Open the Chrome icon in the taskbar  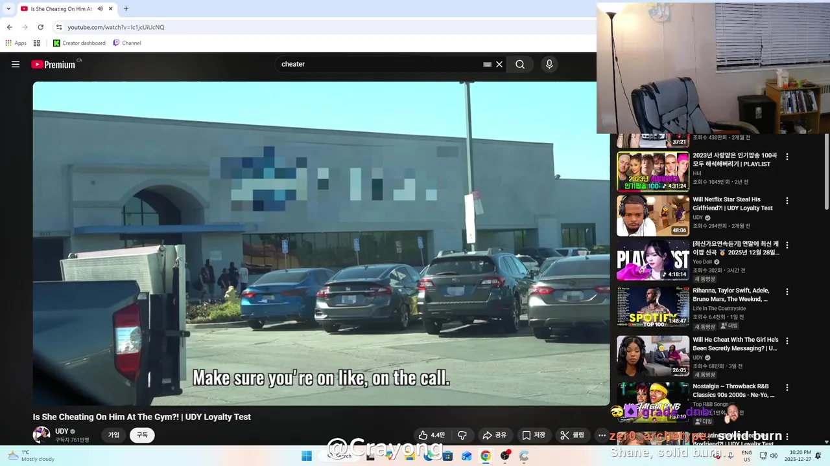click(486, 456)
